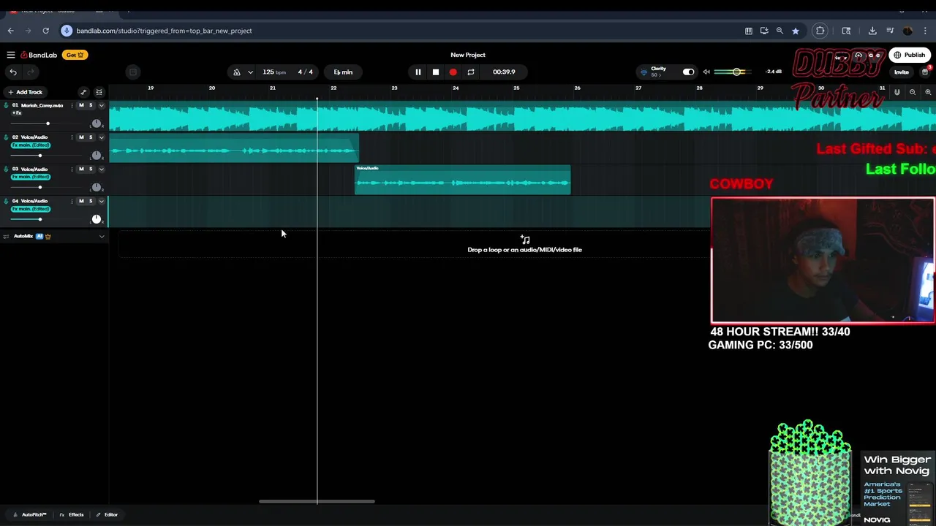Open Fx main. (Edited) preset on track 02
The image size is (936, 526).
tap(31, 145)
